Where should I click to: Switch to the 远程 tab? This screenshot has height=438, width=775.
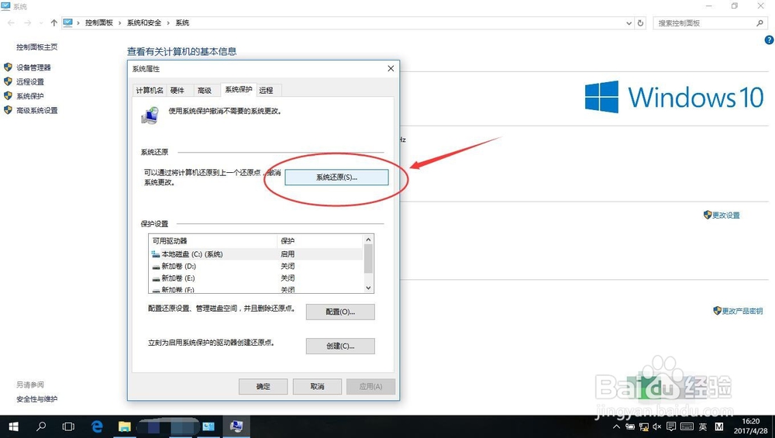coord(266,90)
